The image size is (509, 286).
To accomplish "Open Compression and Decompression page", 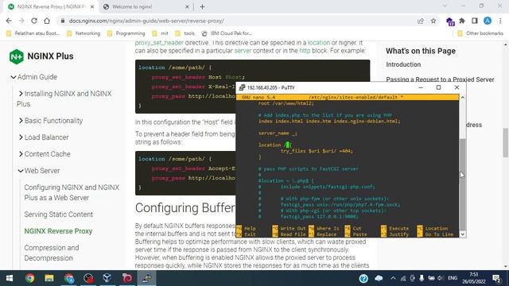I will pos(52,253).
